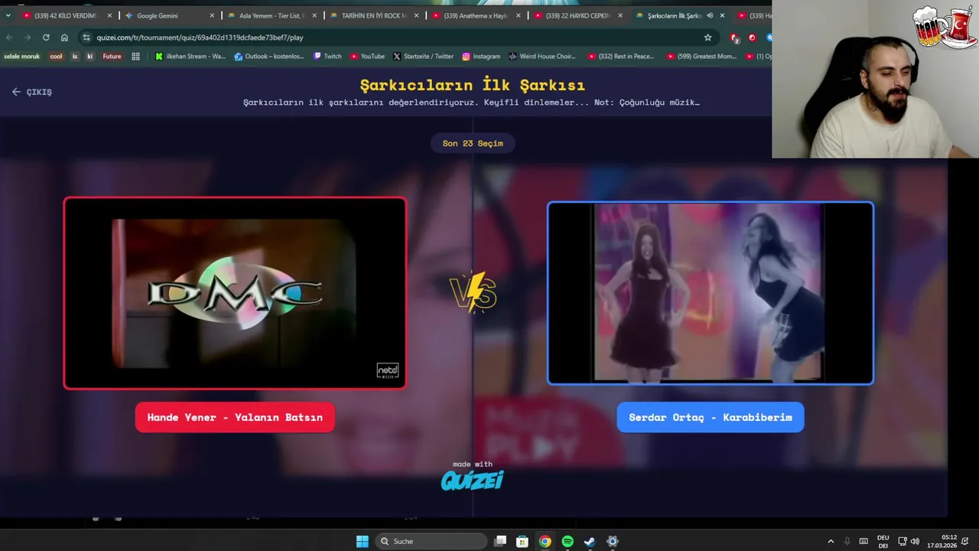This screenshot has width=979, height=551.
Task: Open Settings gear app in taskbar
Action: pos(612,541)
